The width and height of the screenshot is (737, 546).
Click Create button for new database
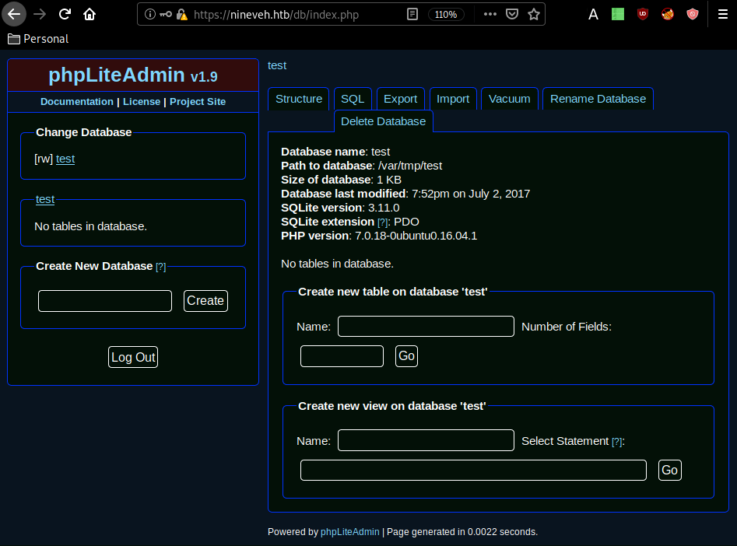[x=205, y=301]
